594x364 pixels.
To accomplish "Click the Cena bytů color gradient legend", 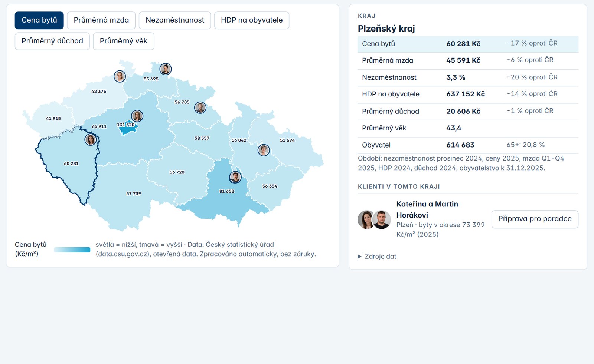I will pos(72,250).
